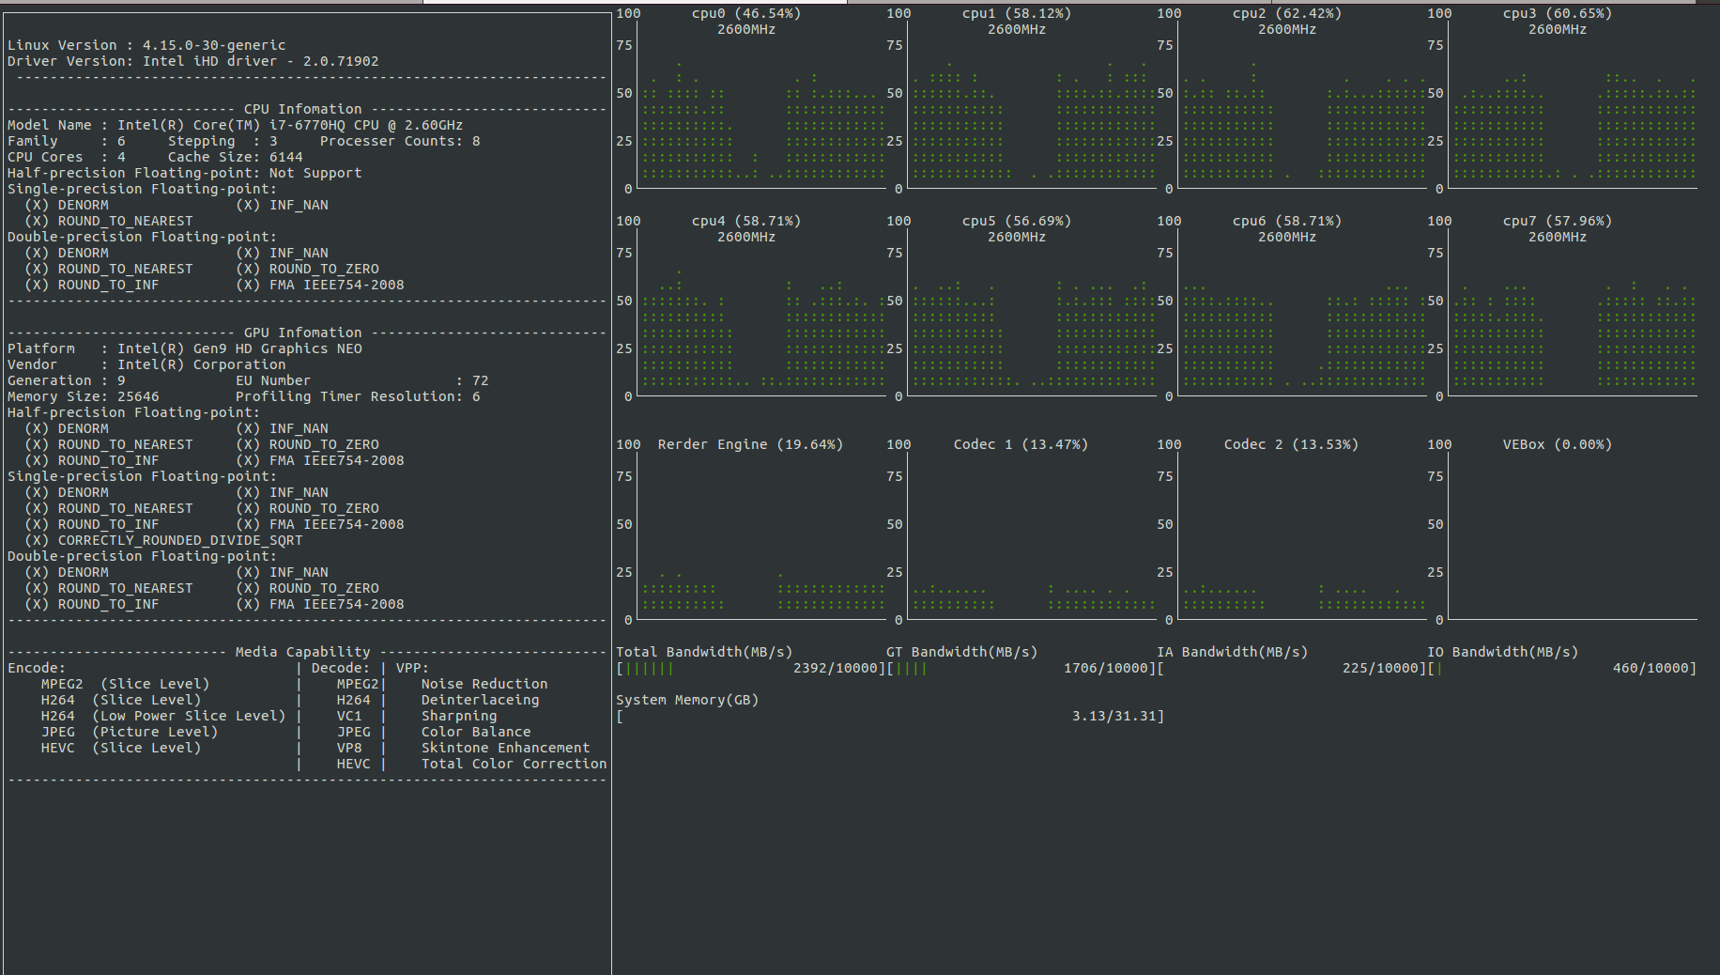1720x975 pixels.
Task: Click the IO Bandwidth green usage bar
Action: [1439, 669]
